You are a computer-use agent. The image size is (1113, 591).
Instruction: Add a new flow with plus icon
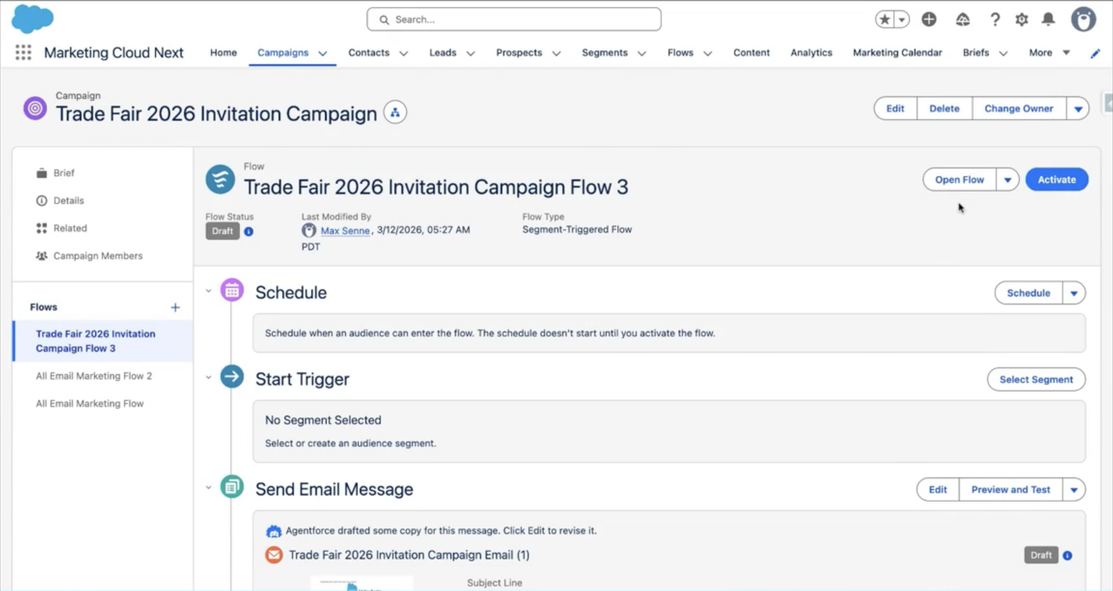tap(175, 307)
